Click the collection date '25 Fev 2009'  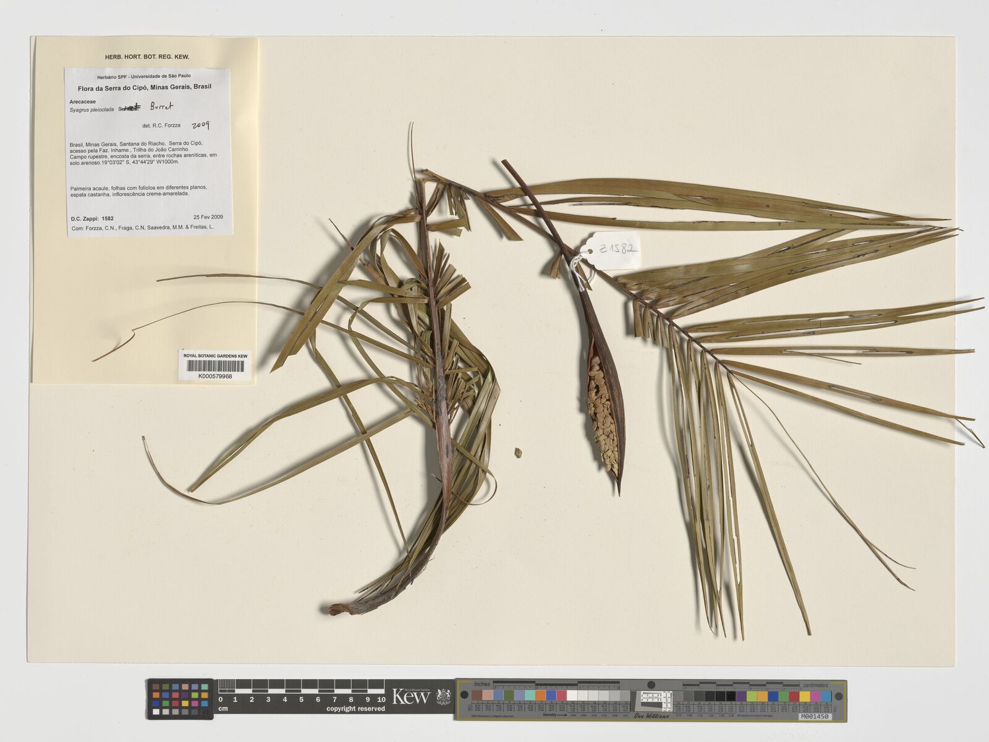[x=208, y=218]
